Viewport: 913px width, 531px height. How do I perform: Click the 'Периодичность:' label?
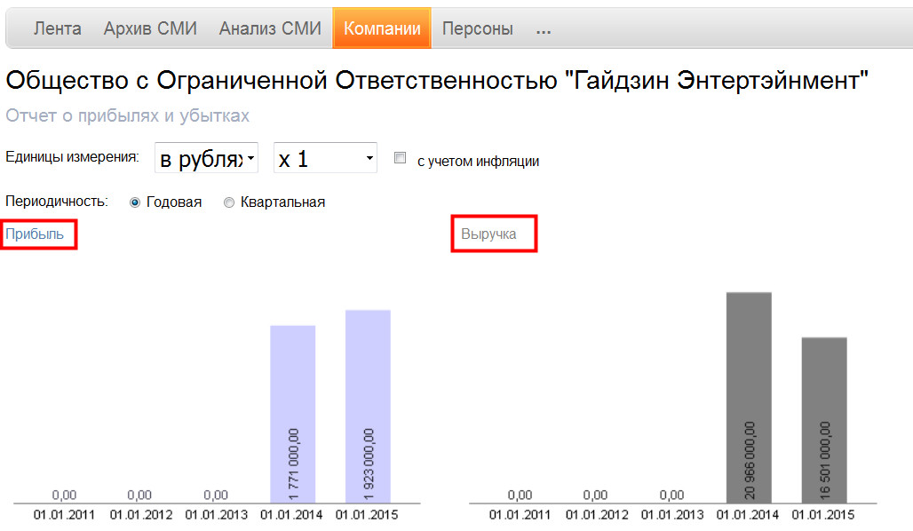click(x=57, y=202)
